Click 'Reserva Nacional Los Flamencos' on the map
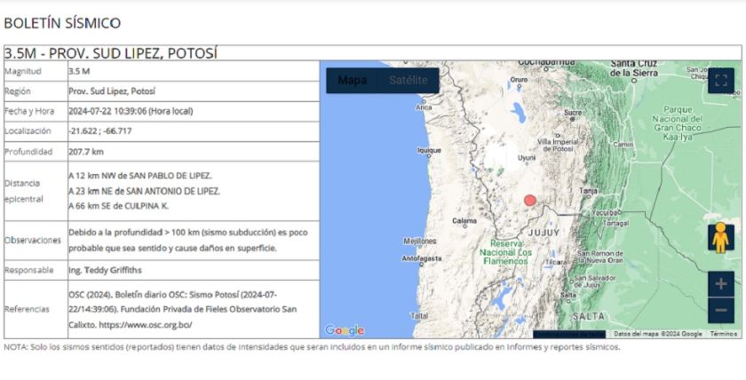 [505, 252]
